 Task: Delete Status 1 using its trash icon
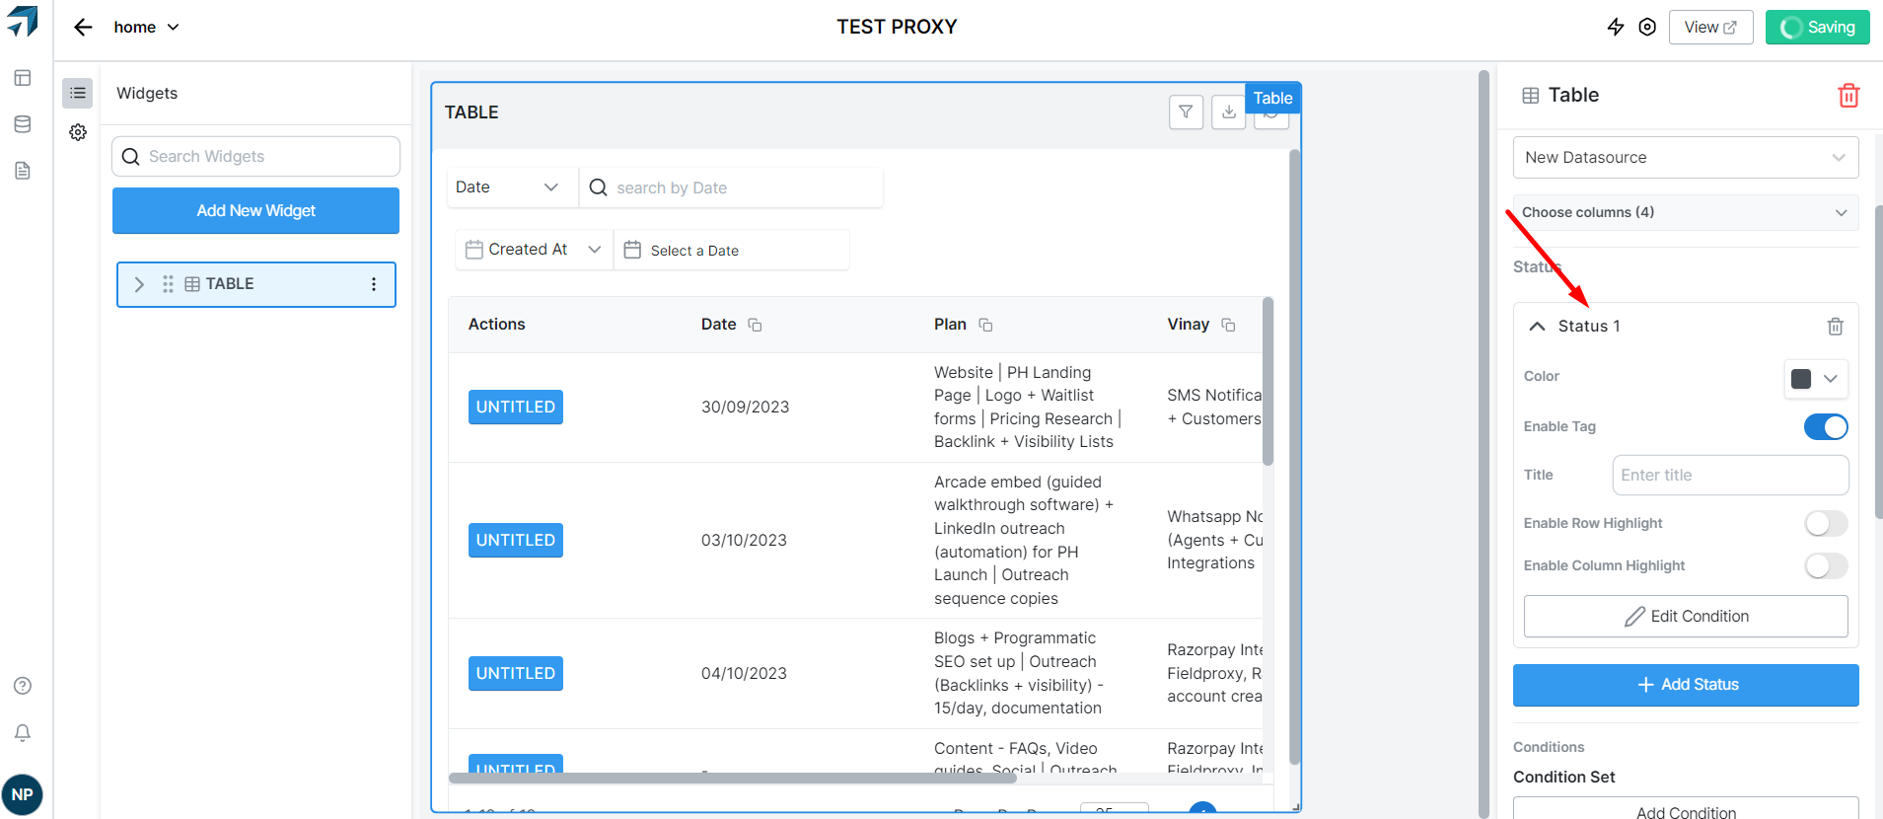pos(1835,327)
